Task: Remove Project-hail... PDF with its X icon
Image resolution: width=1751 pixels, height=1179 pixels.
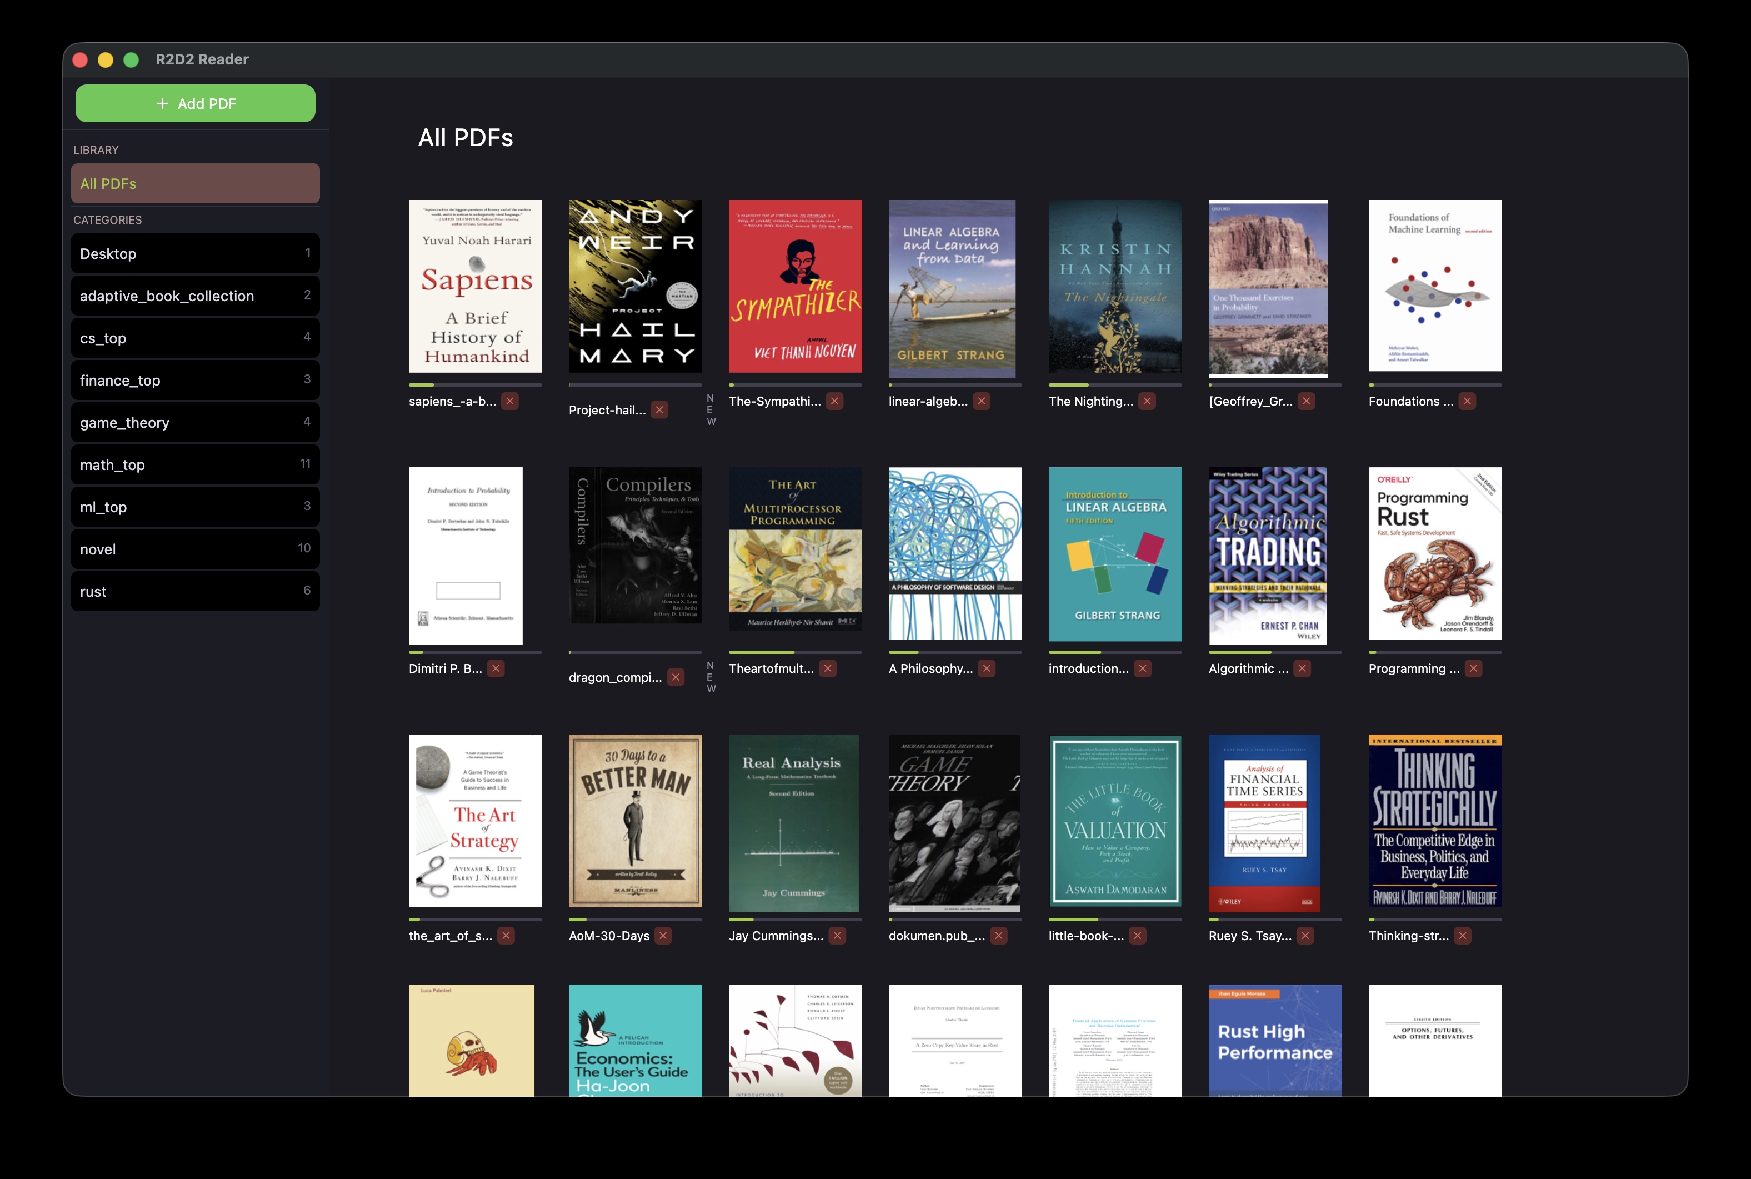Action: (x=659, y=410)
